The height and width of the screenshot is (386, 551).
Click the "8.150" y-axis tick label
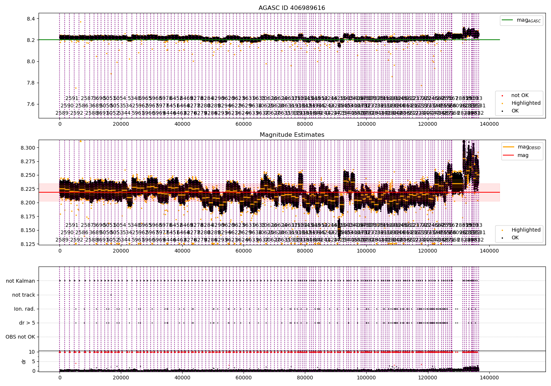tap(28, 230)
